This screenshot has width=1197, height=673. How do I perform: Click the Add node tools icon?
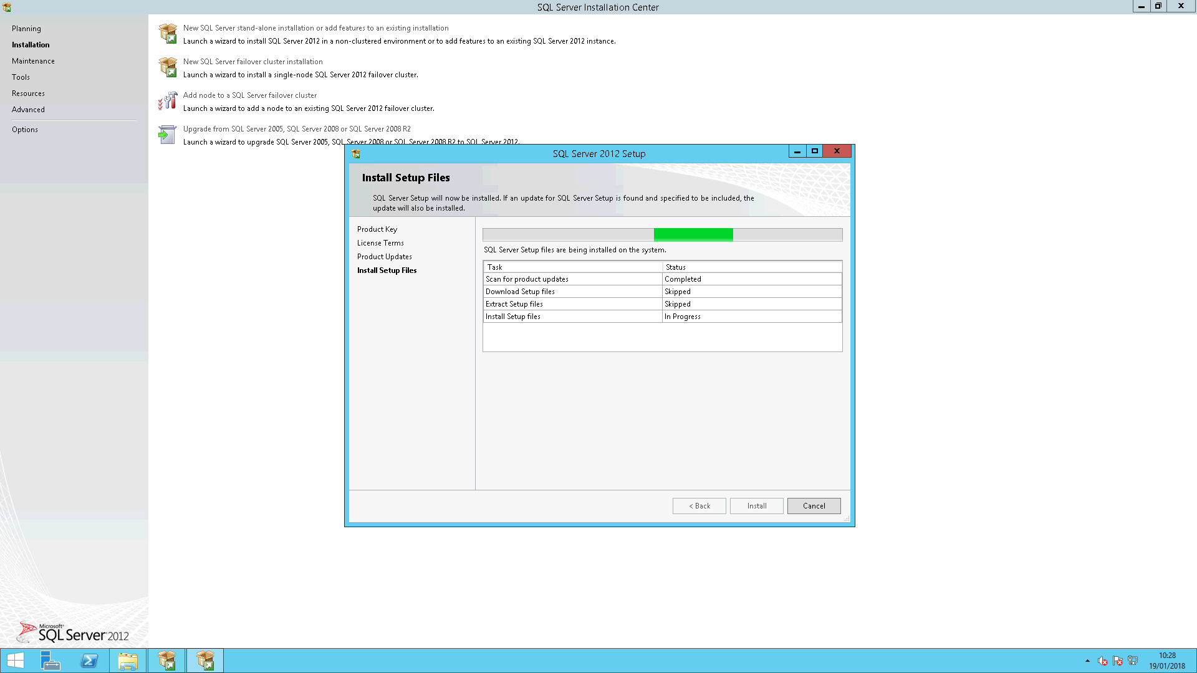coord(168,101)
